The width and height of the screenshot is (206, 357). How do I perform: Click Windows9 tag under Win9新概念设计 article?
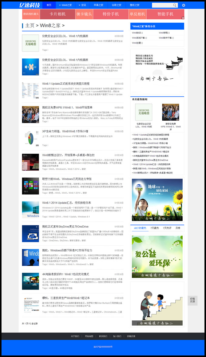61,169
